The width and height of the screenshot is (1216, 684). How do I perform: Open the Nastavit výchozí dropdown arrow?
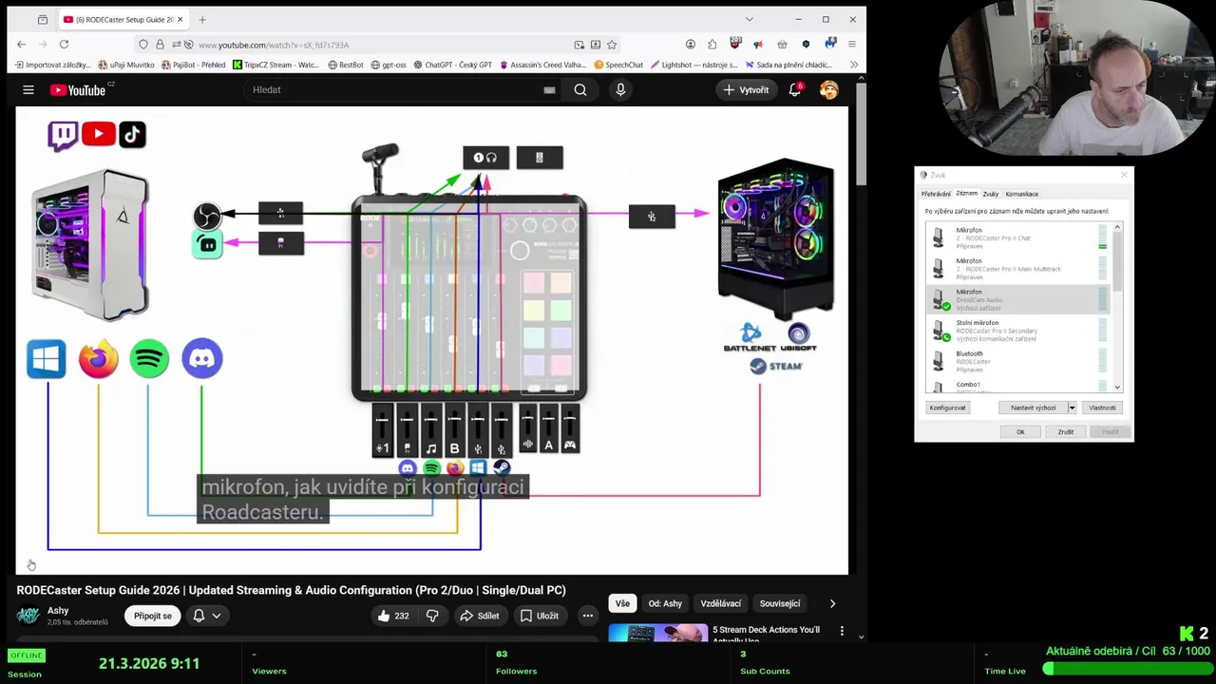coord(1072,408)
